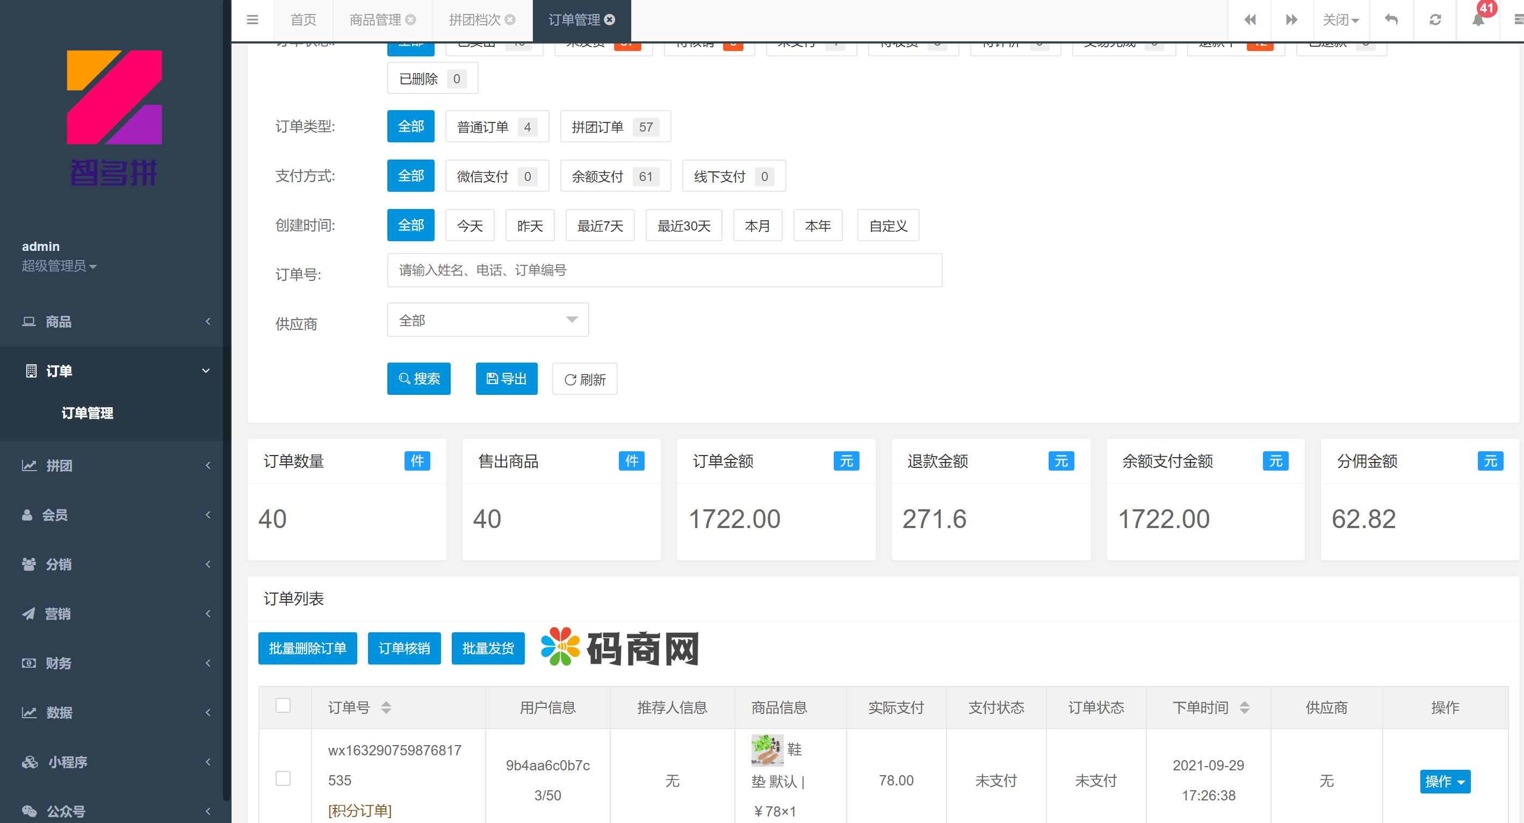Switch to the 首页 tab
This screenshot has height=823, width=1524.
[x=303, y=19]
